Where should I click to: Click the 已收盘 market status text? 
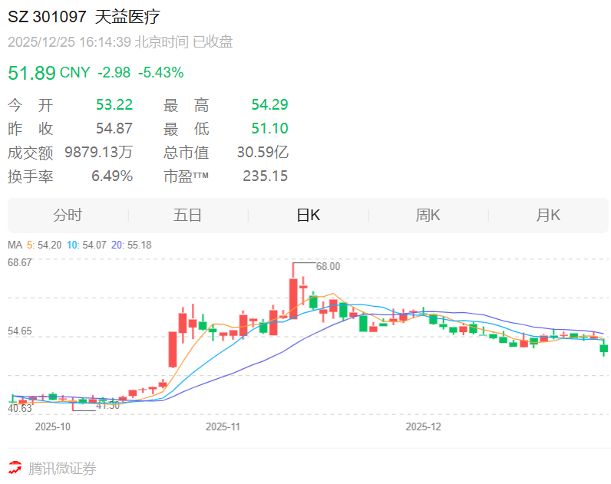(x=213, y=42)
